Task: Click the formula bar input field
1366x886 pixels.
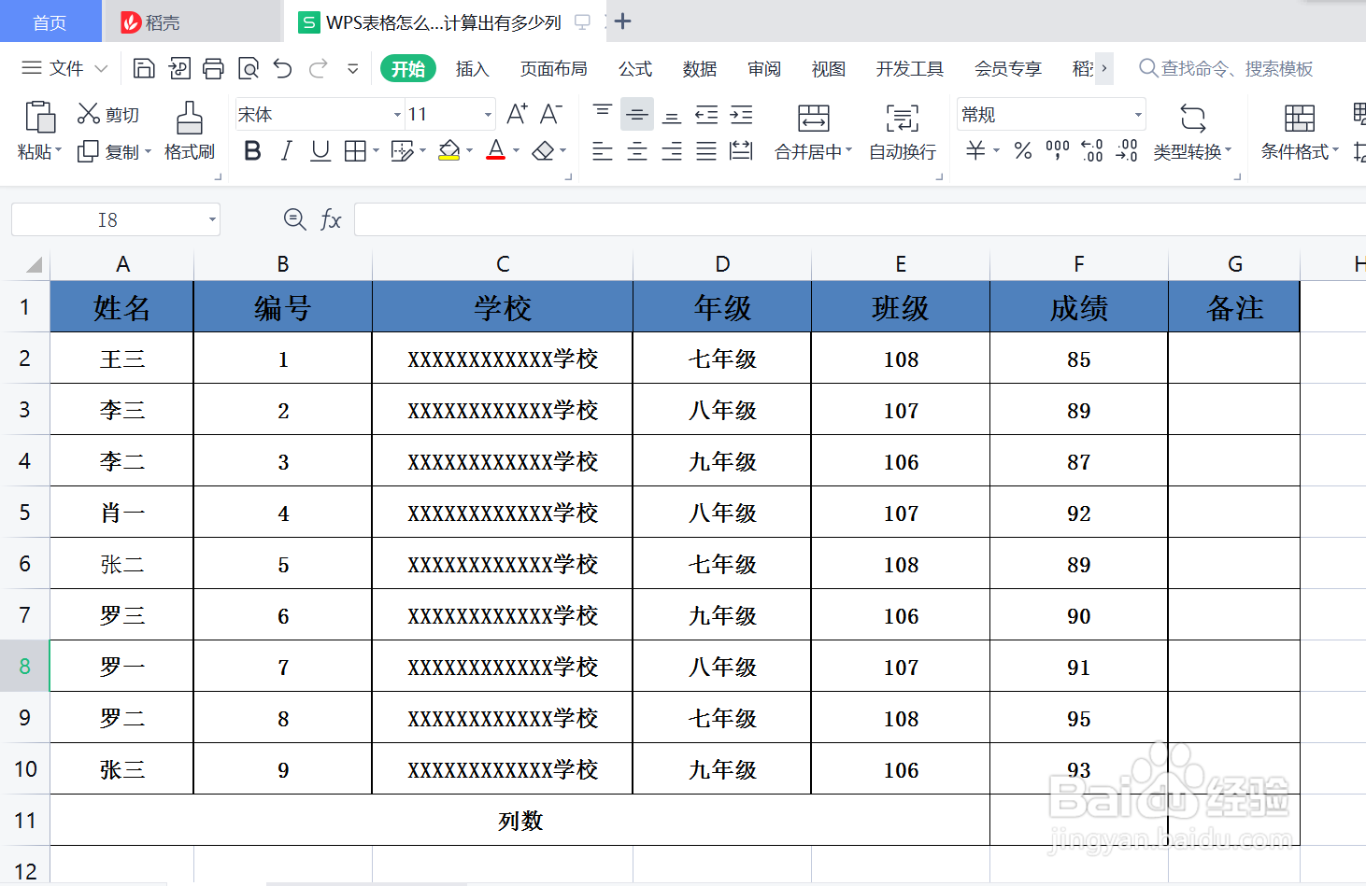Action: click(x=860, y=219)
